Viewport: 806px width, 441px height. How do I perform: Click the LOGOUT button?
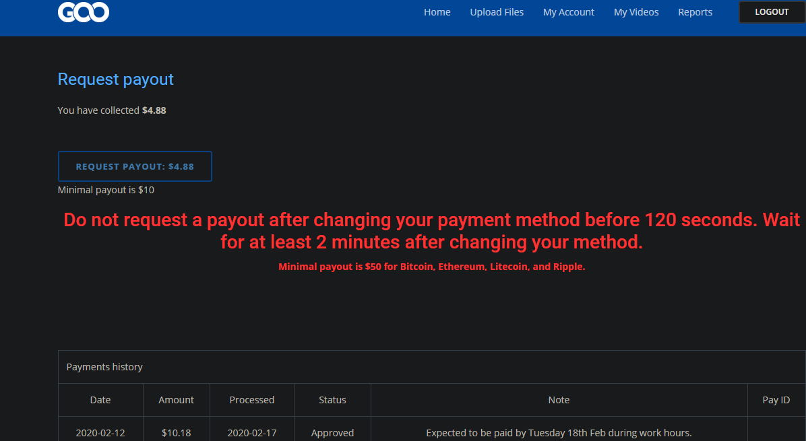pyautogui.click(x=772, y=12)
